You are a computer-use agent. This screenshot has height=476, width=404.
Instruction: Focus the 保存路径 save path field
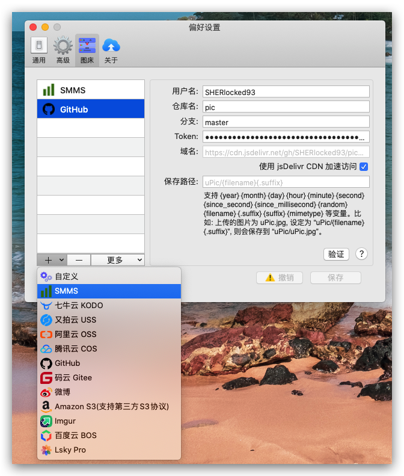click(286, 182)
